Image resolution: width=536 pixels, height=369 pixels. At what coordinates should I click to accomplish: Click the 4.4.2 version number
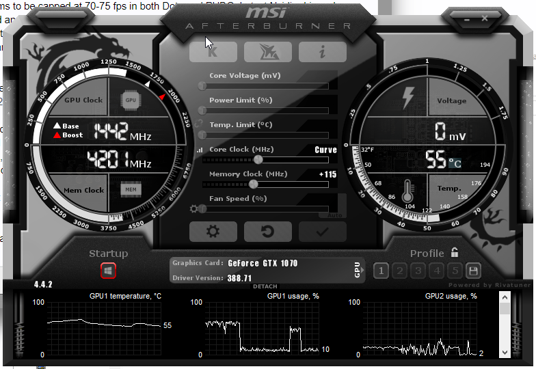click(43, 284)
